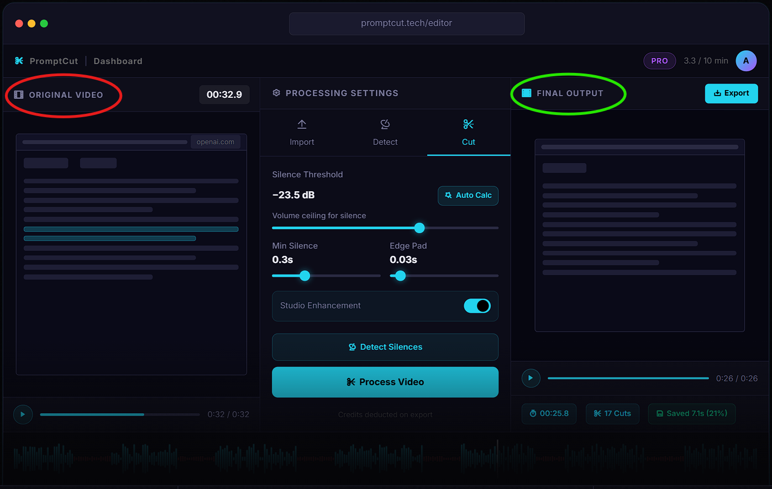Click the Saved 7.1s (21%) chip
Viewport: 772px width, 489px height.
point(691,413)
